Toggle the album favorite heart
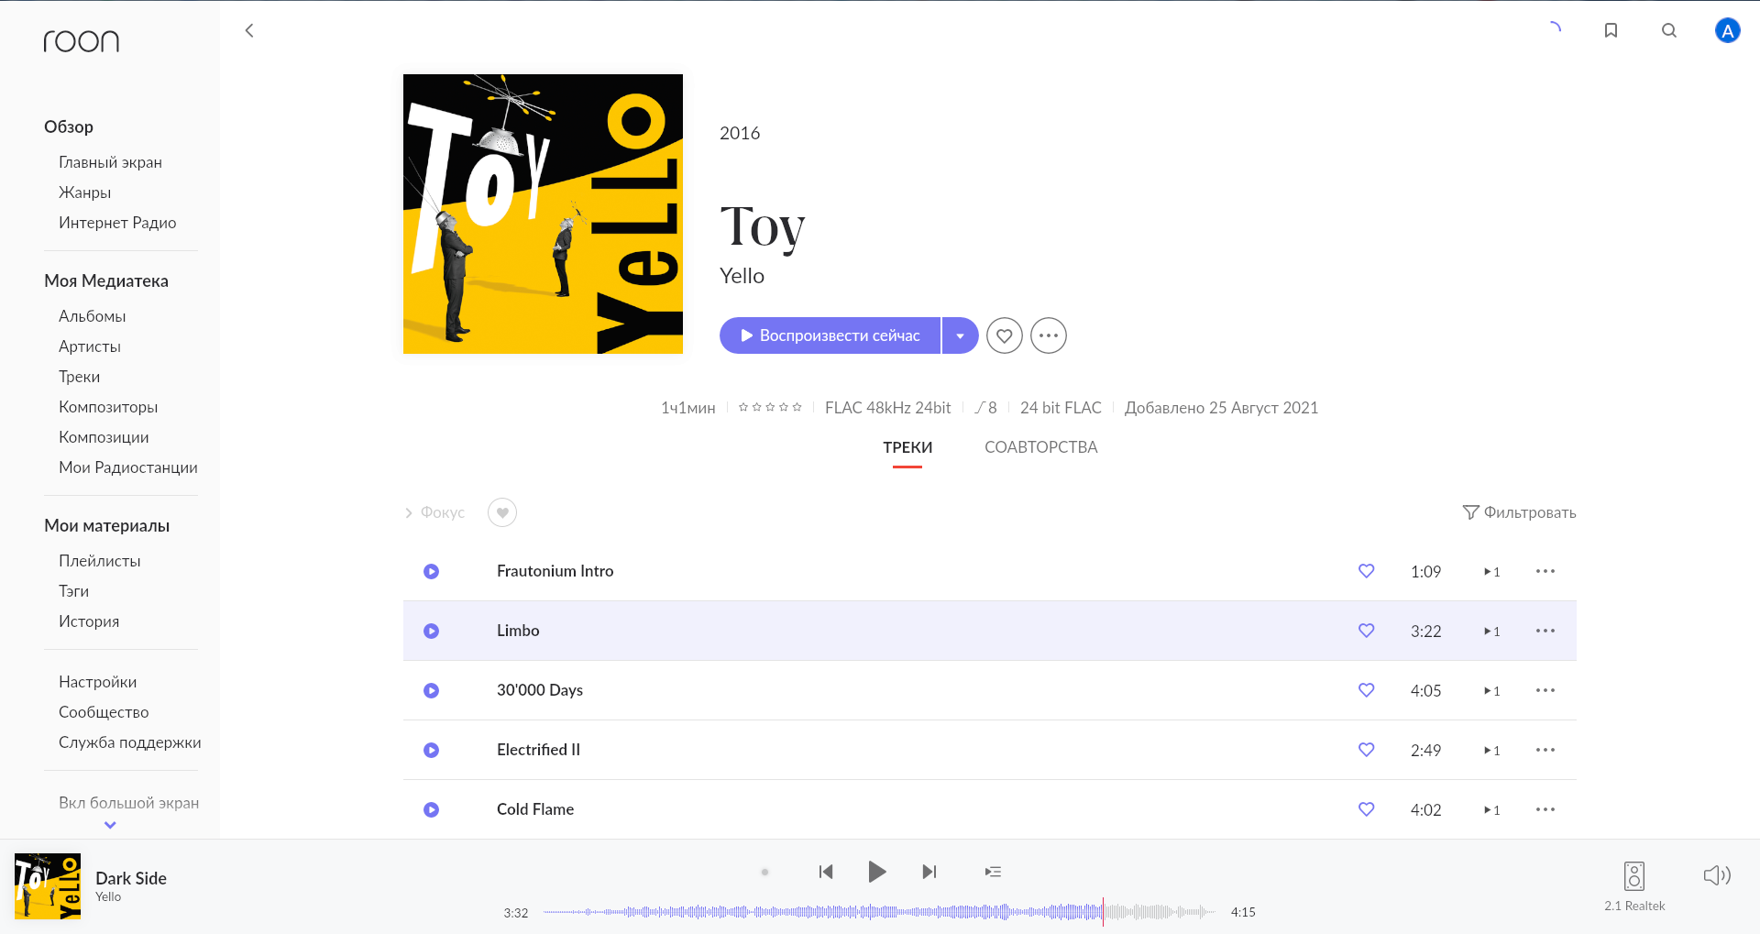This screenshot has height=934, width=1760. click(1005, 335)
